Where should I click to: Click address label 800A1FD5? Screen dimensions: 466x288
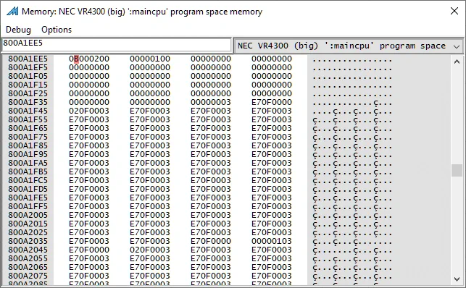pos(28,189)
